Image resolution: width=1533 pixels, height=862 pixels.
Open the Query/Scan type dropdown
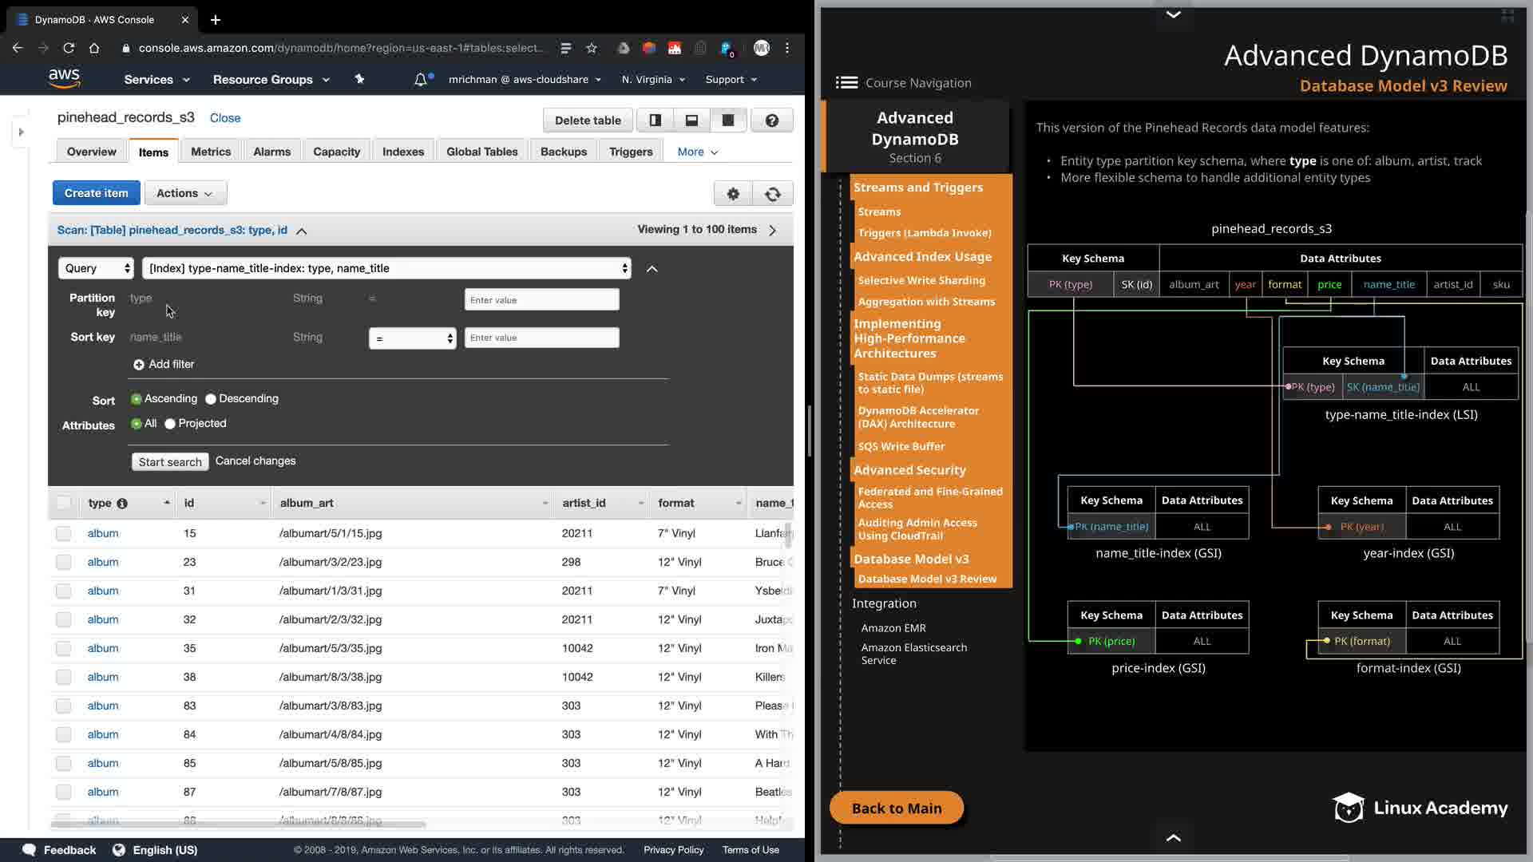(x=96, y=268)
